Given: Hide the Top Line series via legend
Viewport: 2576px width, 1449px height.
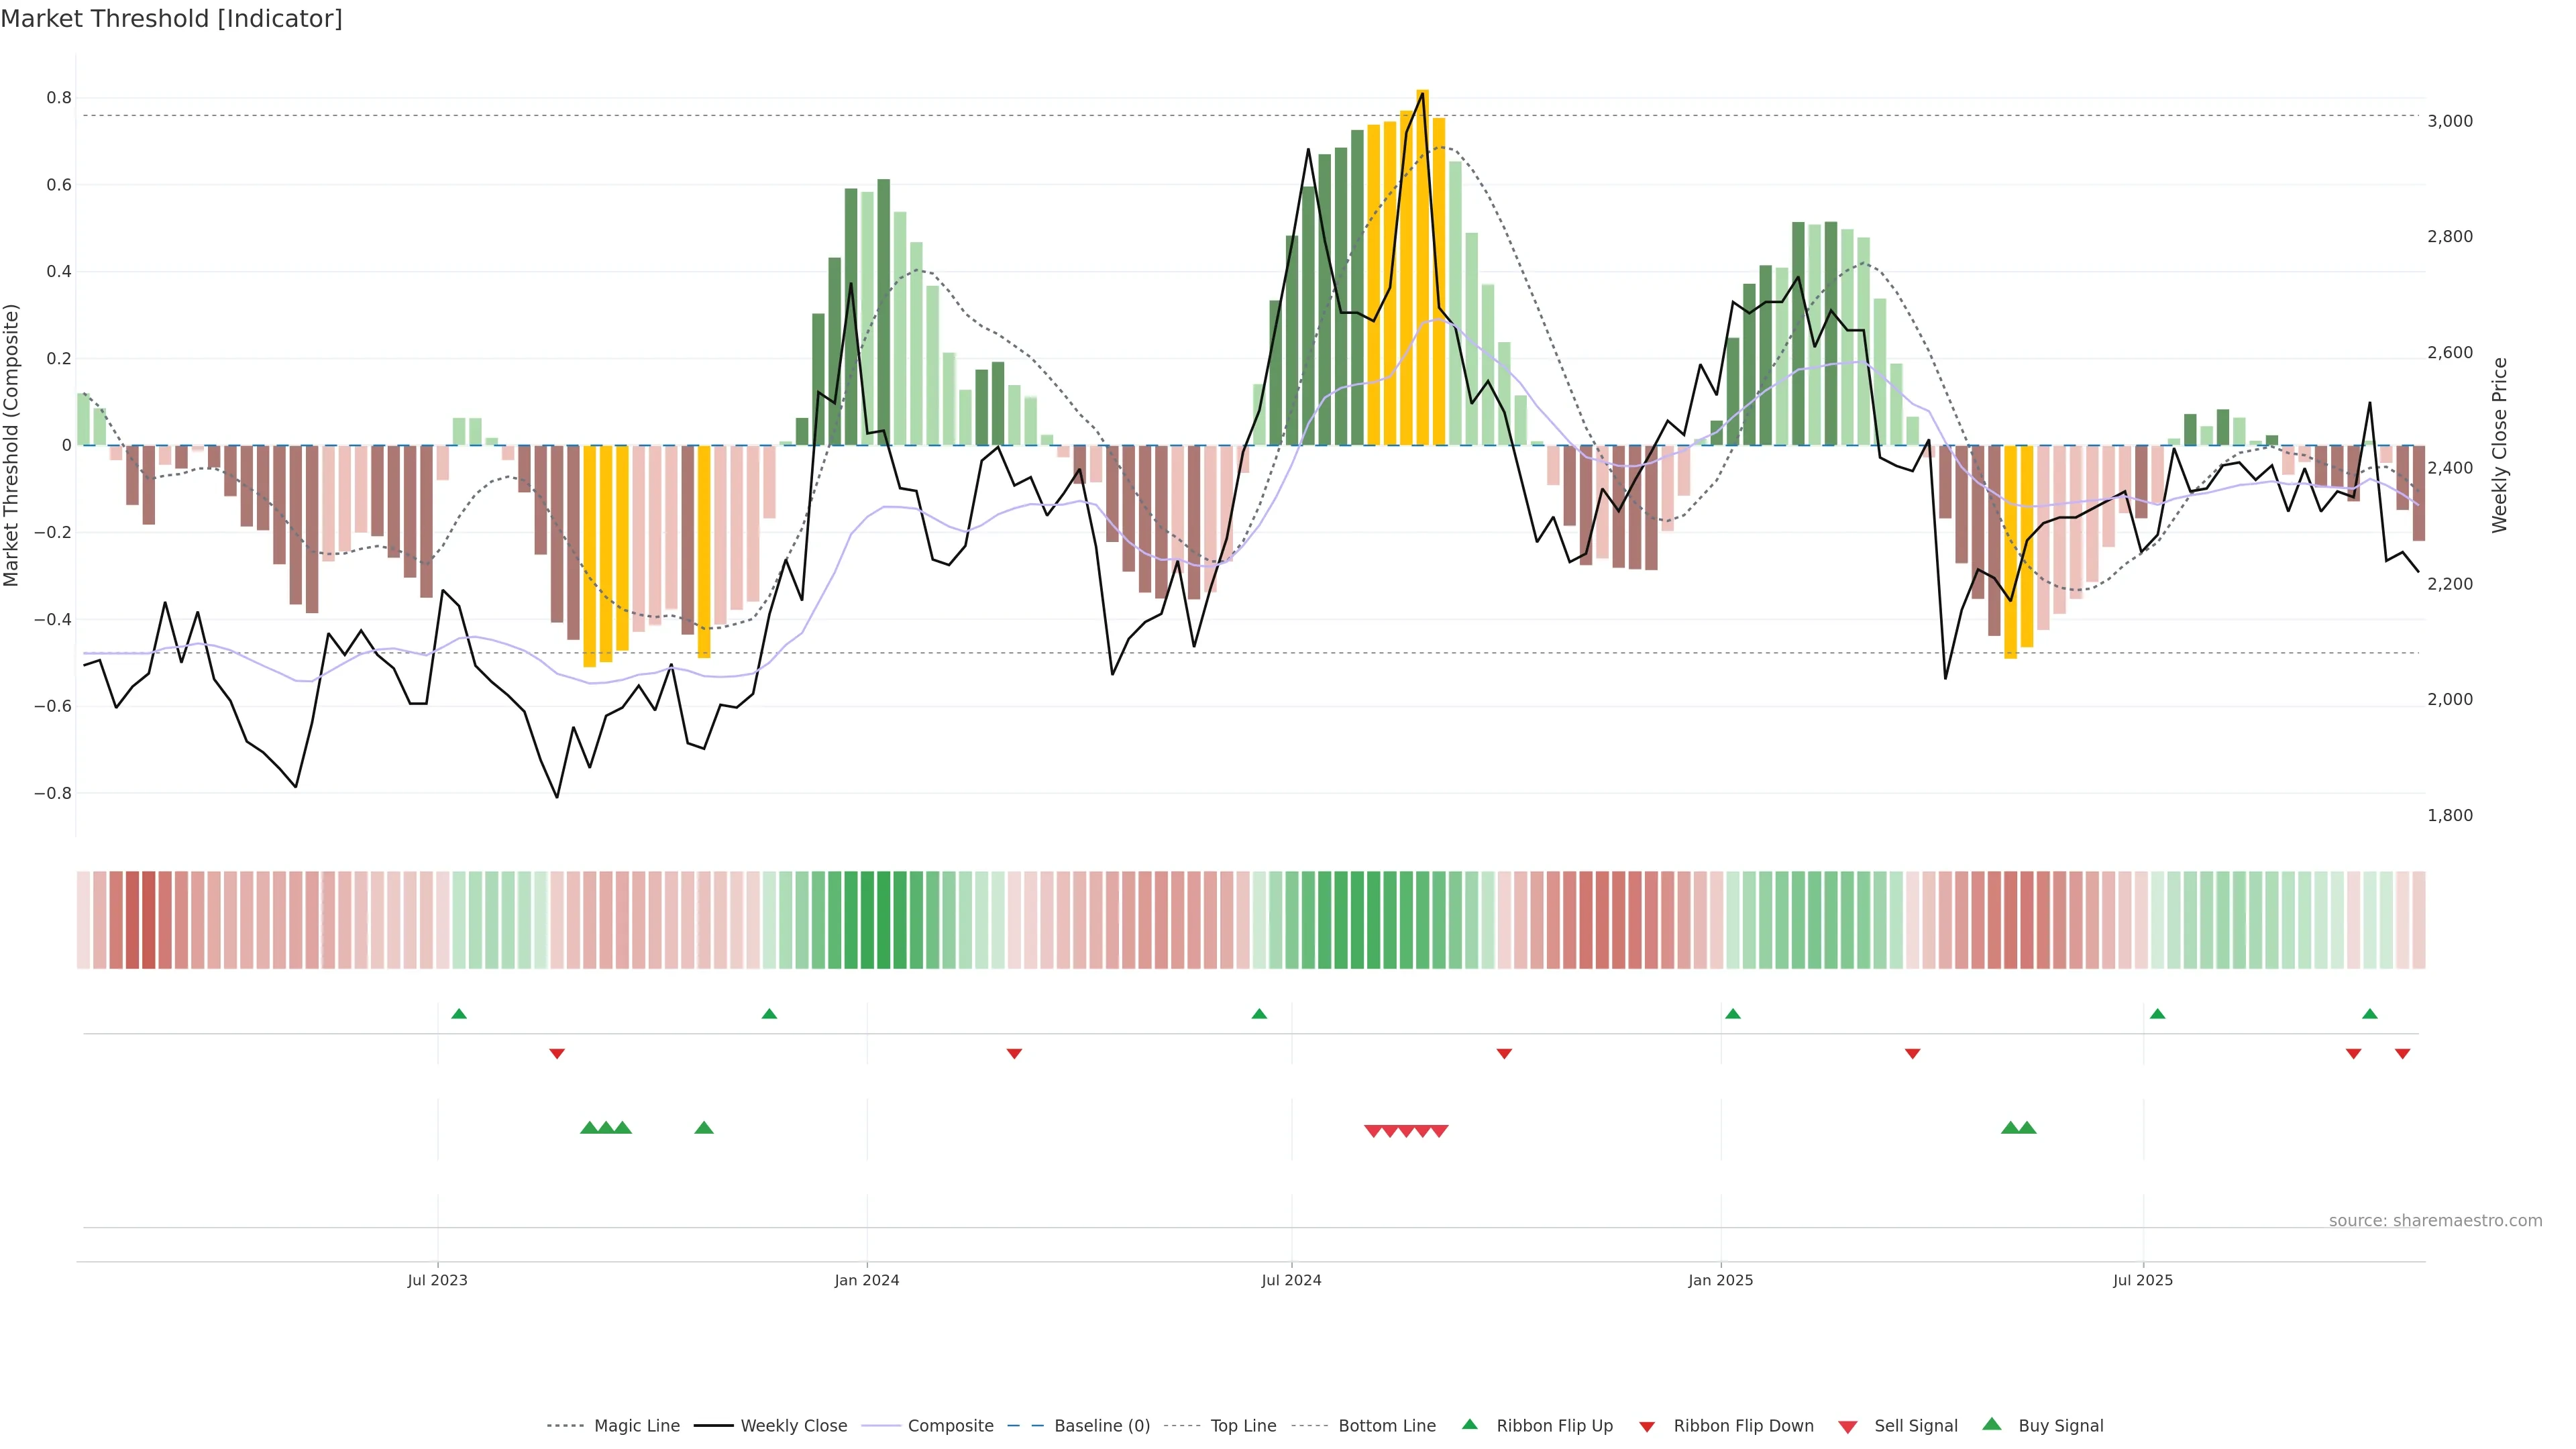Looking at the screenshot, I should coord(1243,1426).
